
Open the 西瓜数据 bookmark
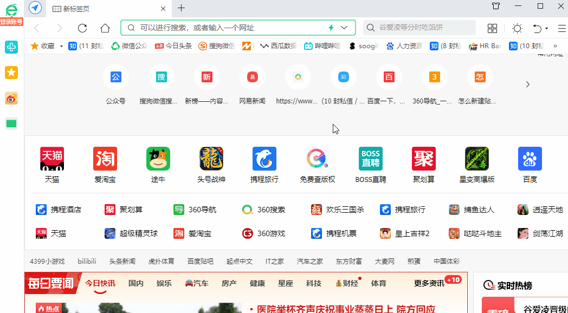(x=278, y=46)
